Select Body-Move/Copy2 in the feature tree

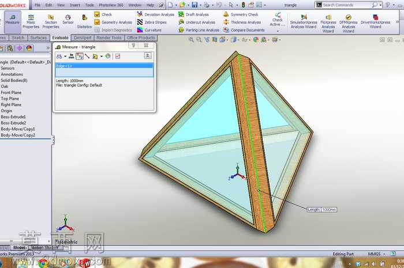click(18, 135)
